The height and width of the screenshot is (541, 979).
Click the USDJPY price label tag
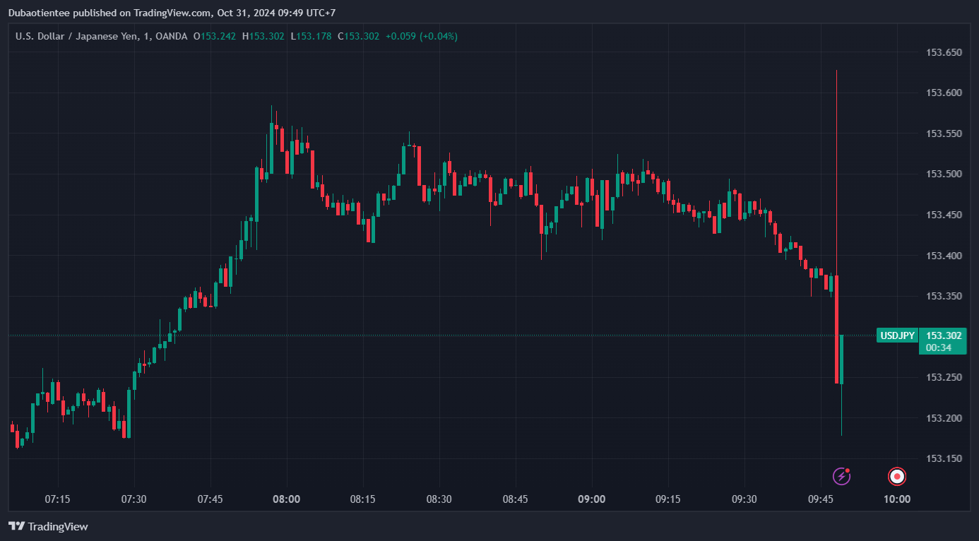[x=897, y=335]
